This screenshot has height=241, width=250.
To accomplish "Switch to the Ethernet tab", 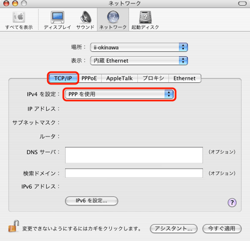I will (x=184, y=78).
